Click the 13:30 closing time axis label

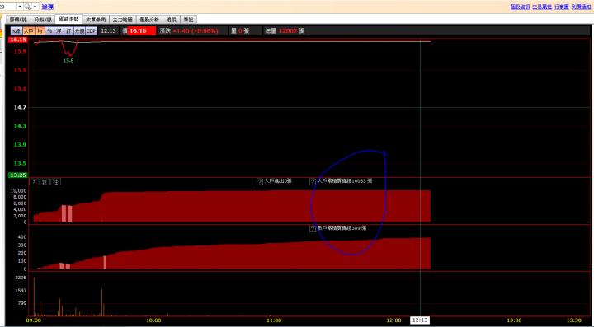coord(574,320)
